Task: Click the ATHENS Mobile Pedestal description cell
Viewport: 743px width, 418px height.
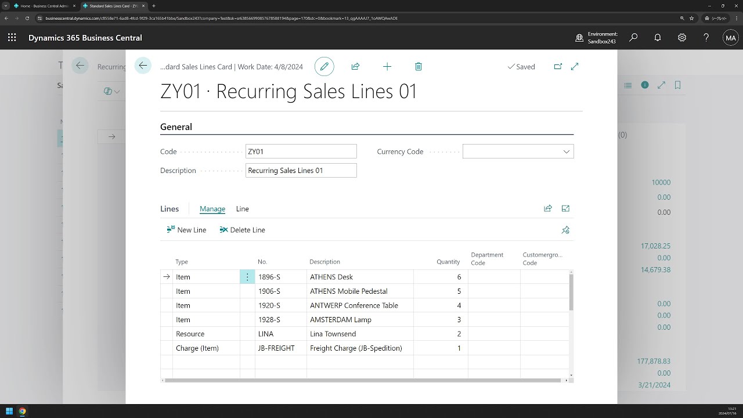Action: click(360, 291)
